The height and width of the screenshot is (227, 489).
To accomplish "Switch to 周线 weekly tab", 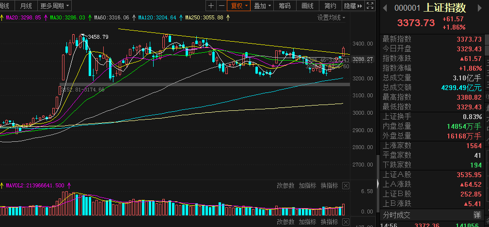I will tap(5, 6).
